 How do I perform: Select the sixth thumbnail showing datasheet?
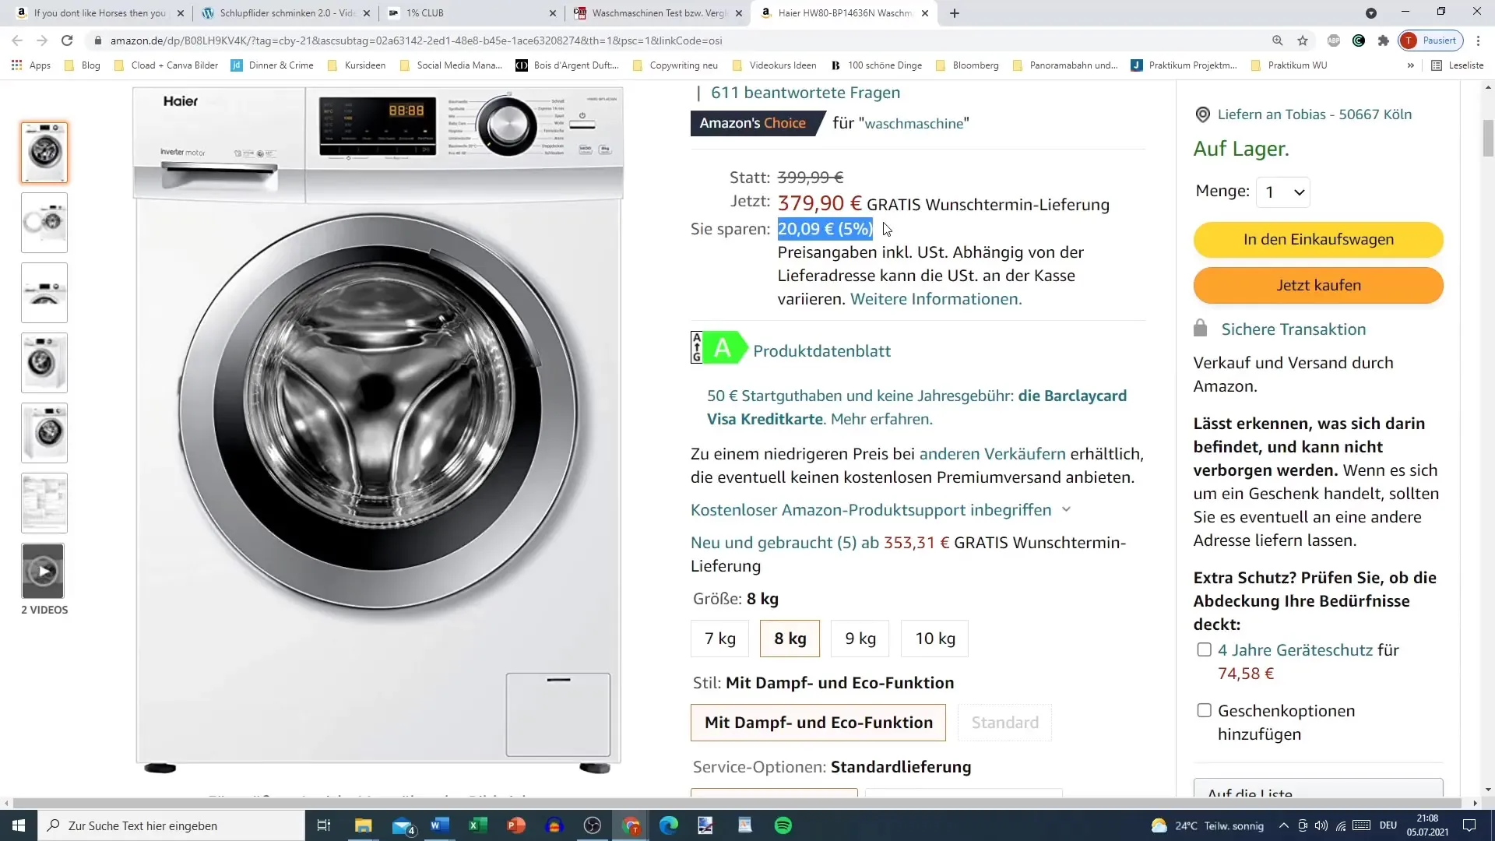[44, 503]
